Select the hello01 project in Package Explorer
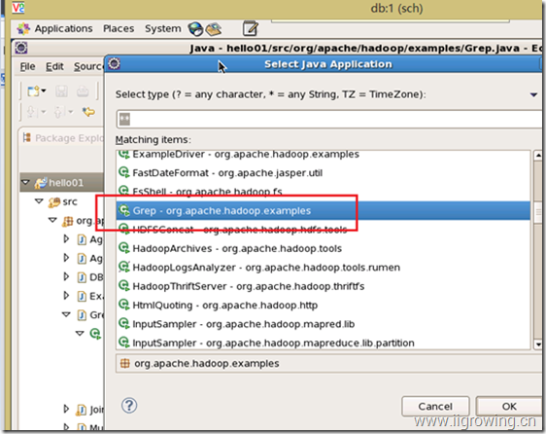Viewport: 546px width, 434px height. [x=62, y=183]
